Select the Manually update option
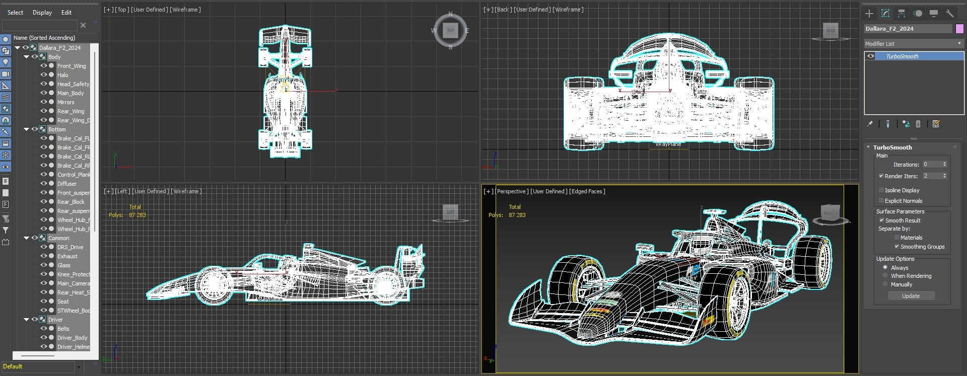 click(885, 284)
